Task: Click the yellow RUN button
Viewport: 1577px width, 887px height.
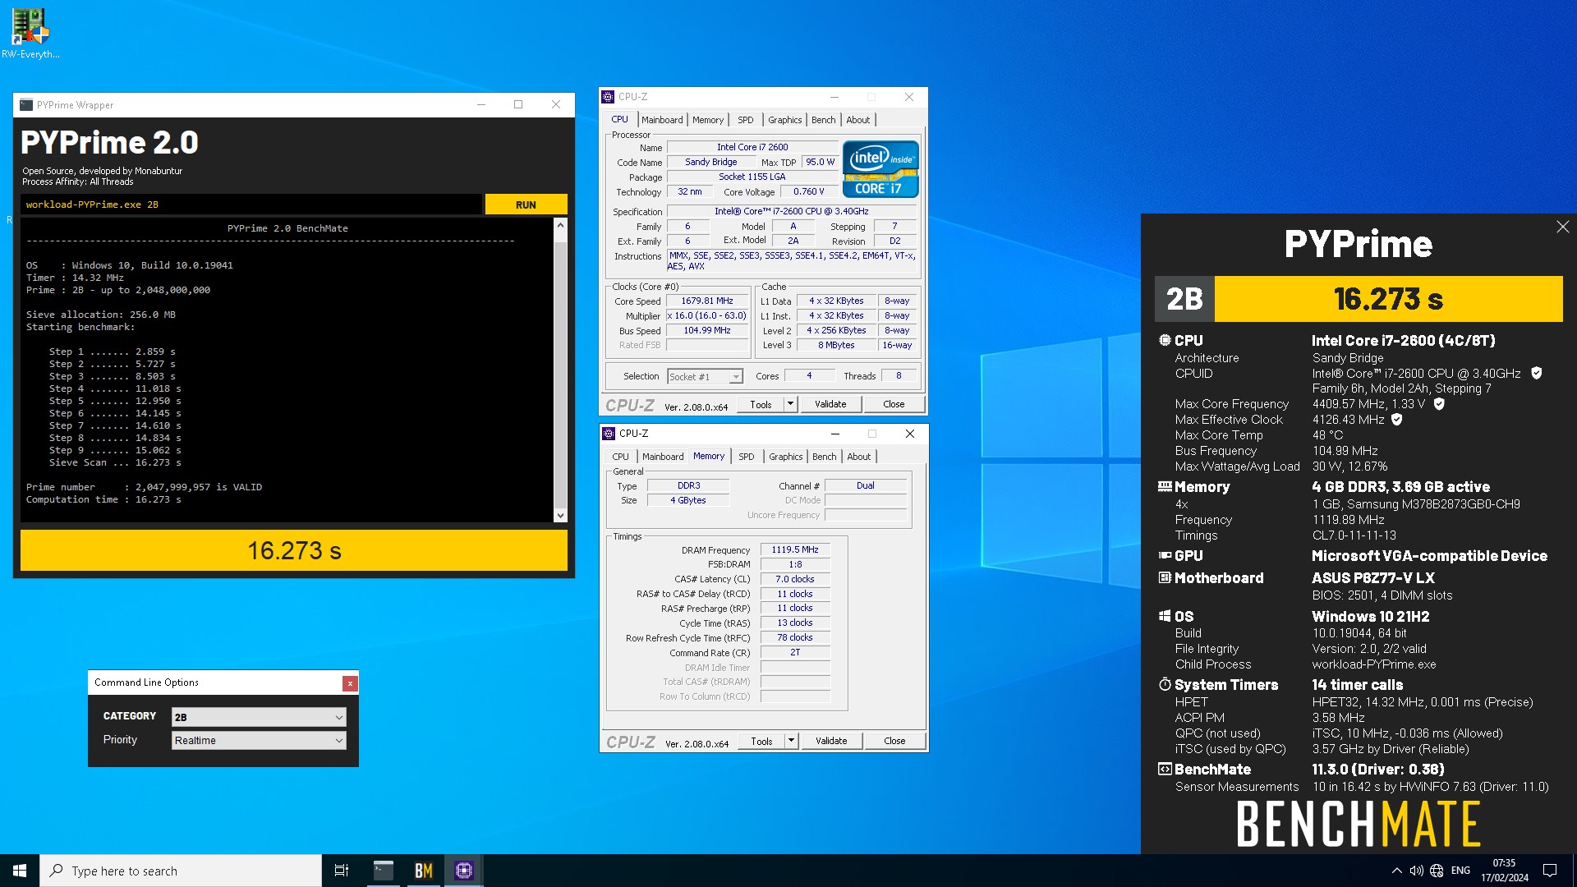Action: [x=526, y=205]
